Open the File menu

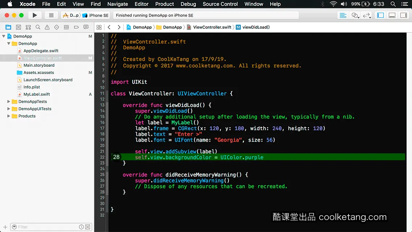click(46, 4)
